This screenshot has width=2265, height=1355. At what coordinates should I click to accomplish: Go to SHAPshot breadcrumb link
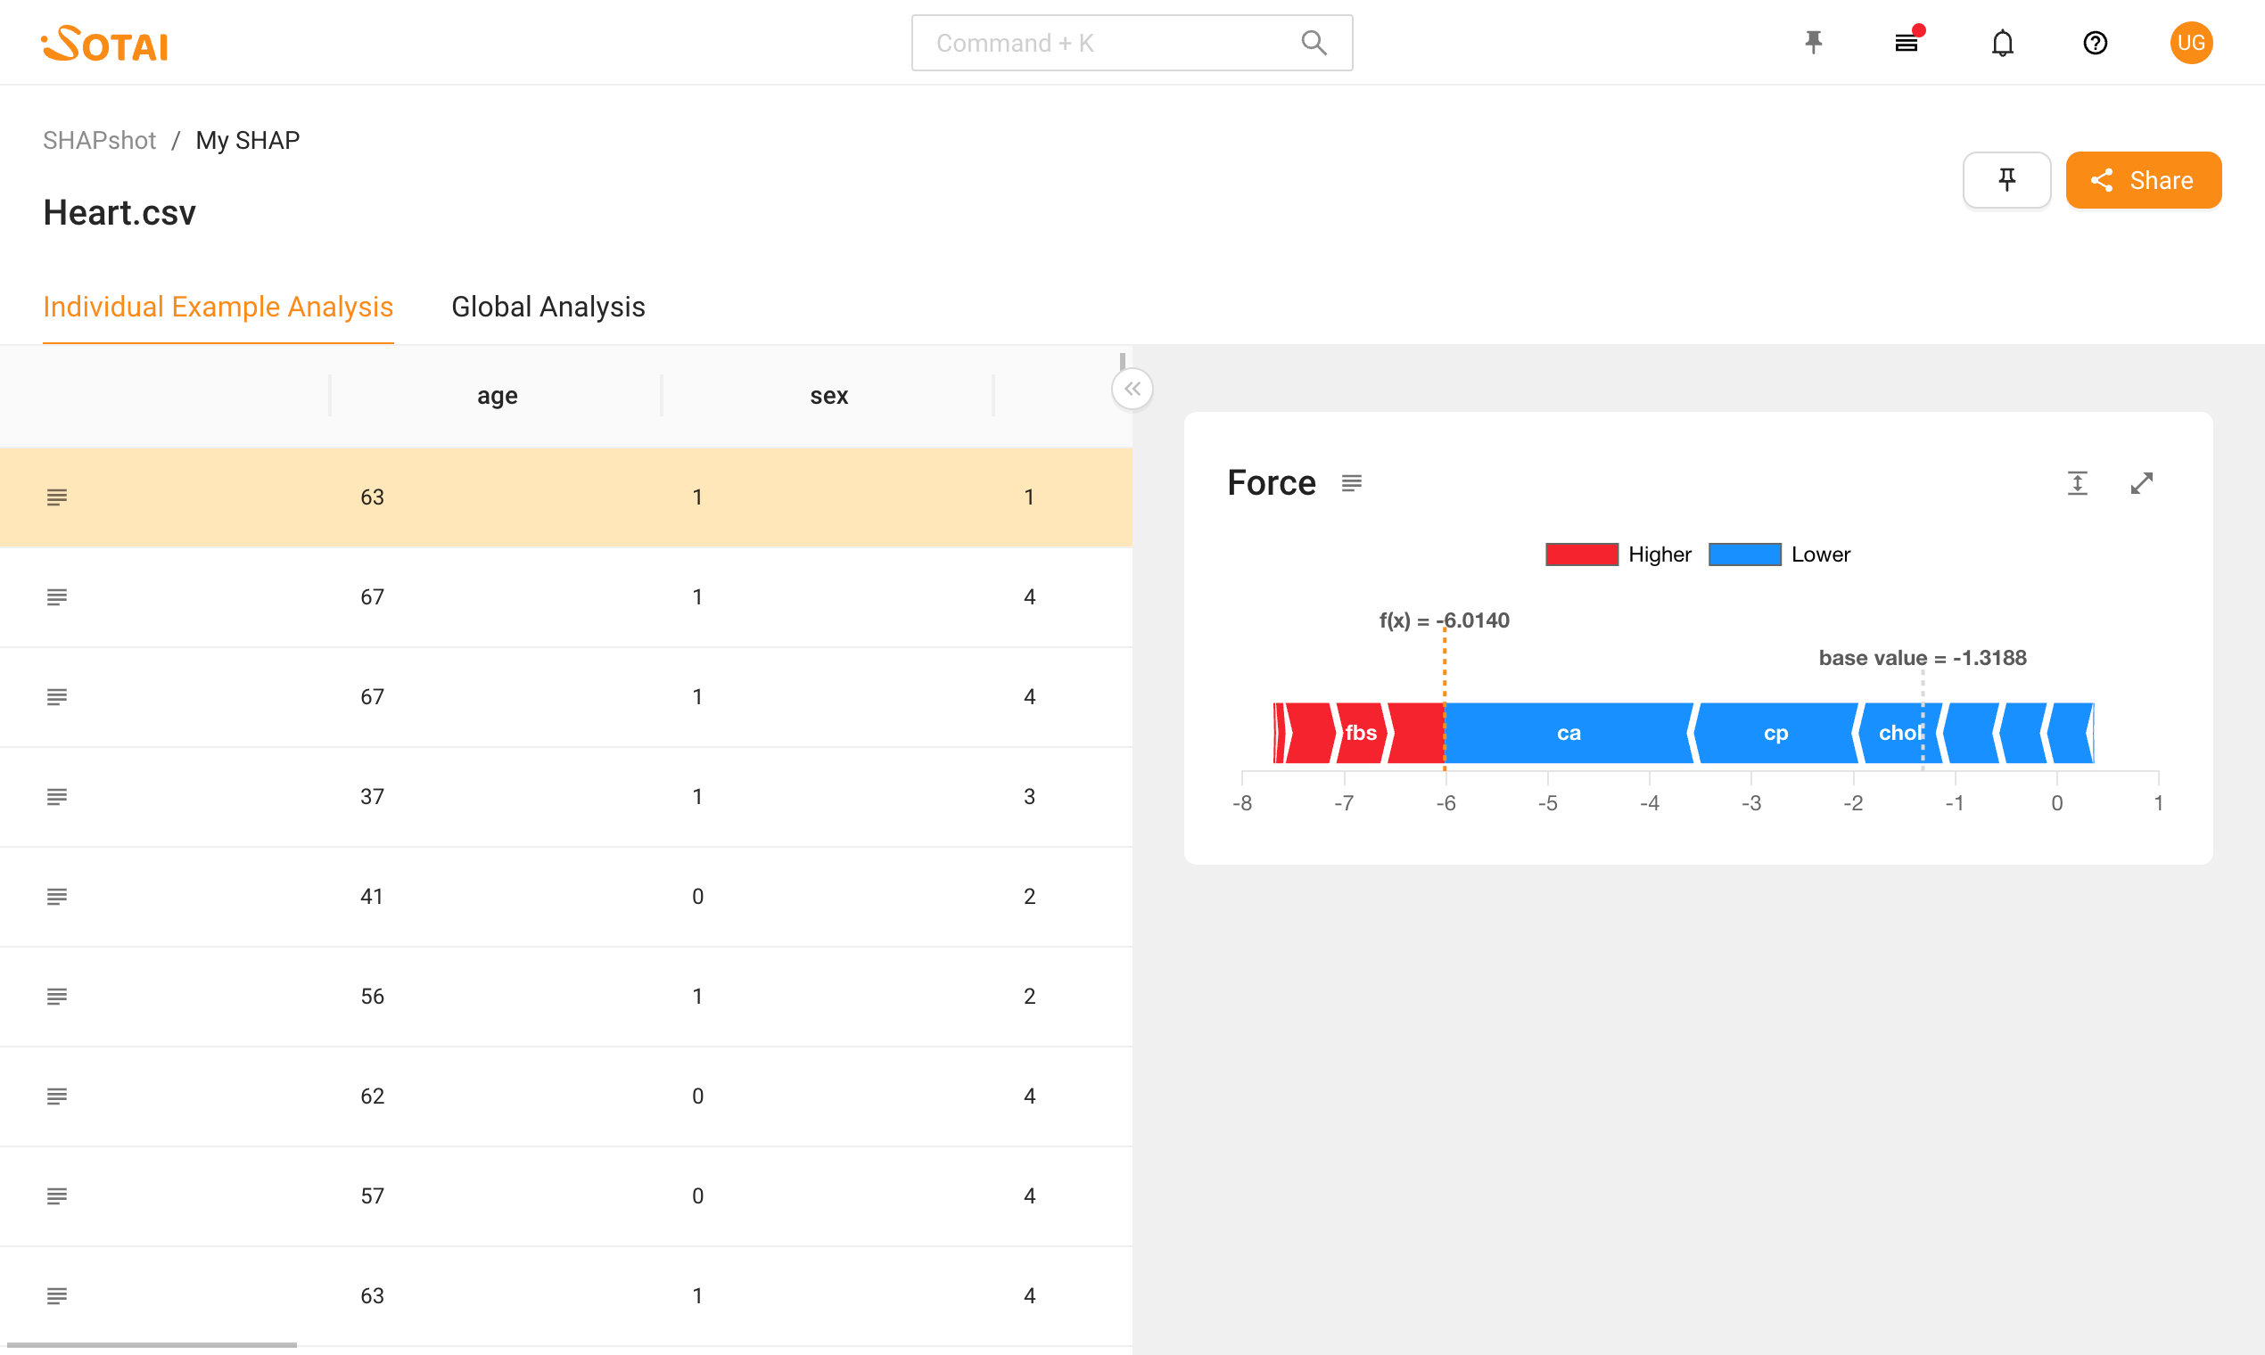point(100,141)
